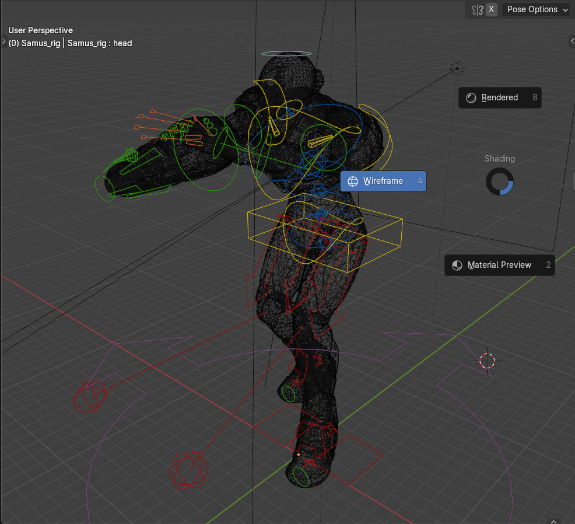
Task: Select the light blue head control ring
Action: pyautogui.click(x=286, y=54)
